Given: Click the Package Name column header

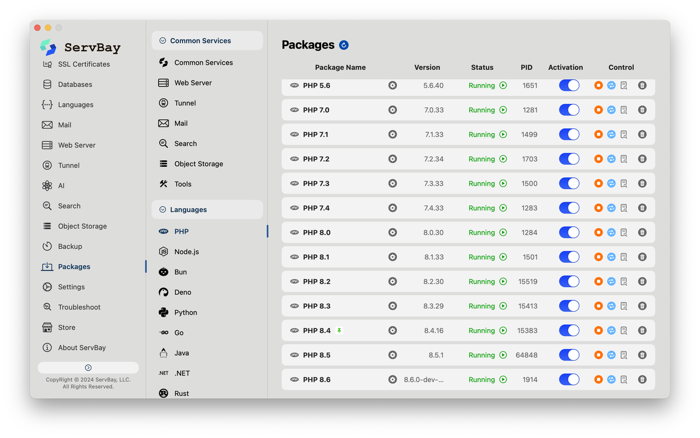Looking at the screenshot, I should 340,67.
